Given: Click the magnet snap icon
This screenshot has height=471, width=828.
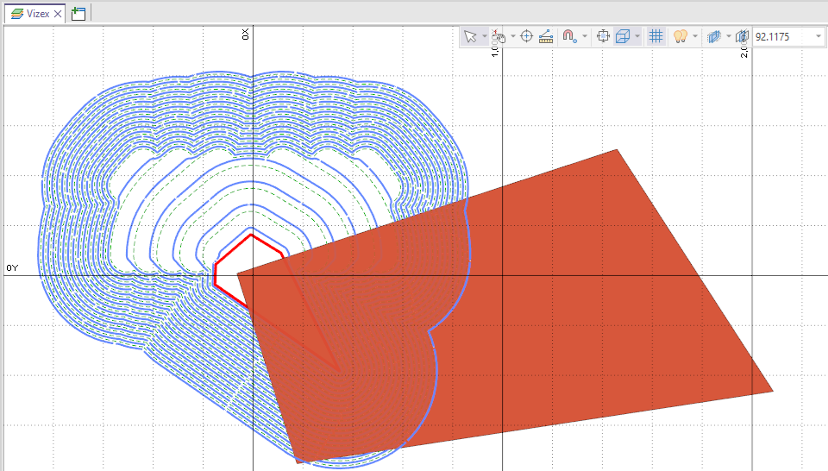Looking at the screenshot, I should [570, 36].
